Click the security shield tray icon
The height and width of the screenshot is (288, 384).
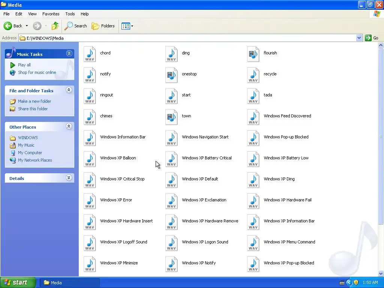[x=356, y=283]
